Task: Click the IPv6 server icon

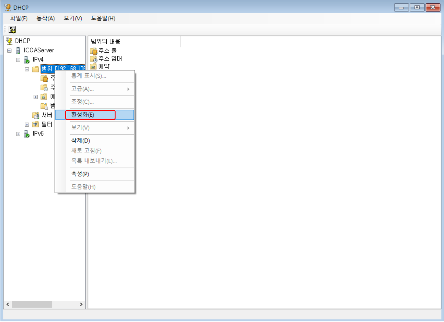Action: [27, 134]
